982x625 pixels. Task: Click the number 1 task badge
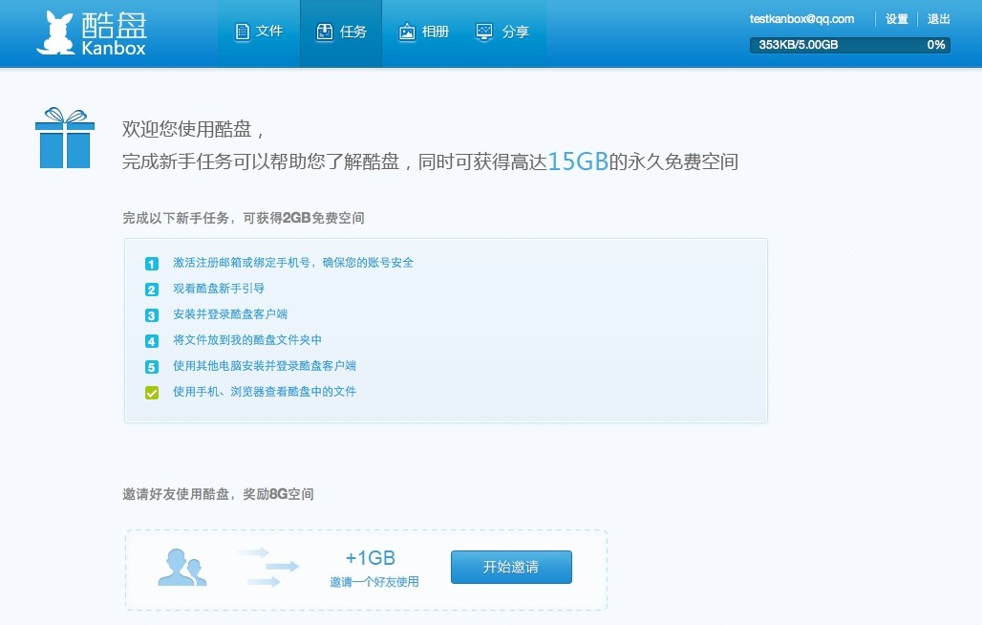point(152,264)
